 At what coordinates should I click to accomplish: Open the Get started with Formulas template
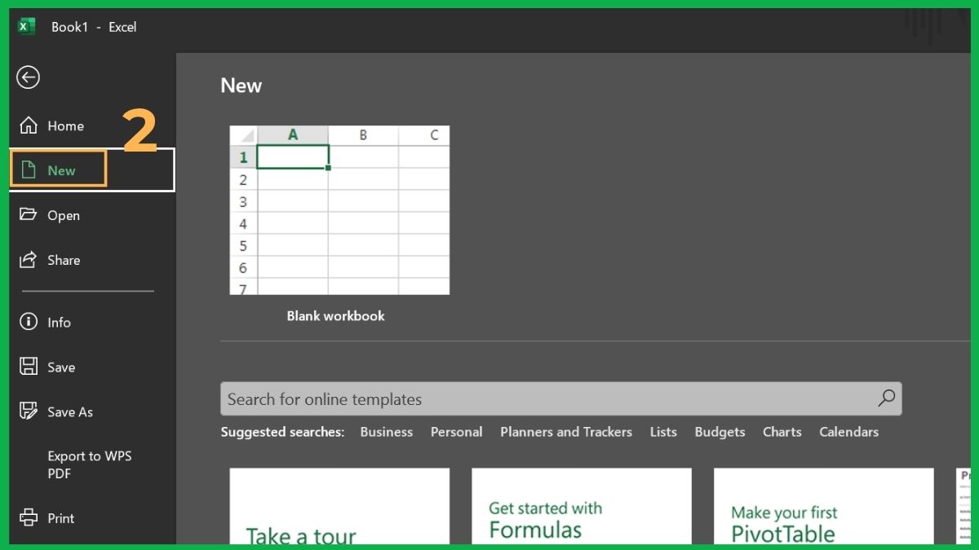tap(581, 505)
